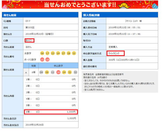The height and width of the screenshot is (131, 167).
Task: Click ball 31 in the 本数字 row
Action: tap(74, 53)
